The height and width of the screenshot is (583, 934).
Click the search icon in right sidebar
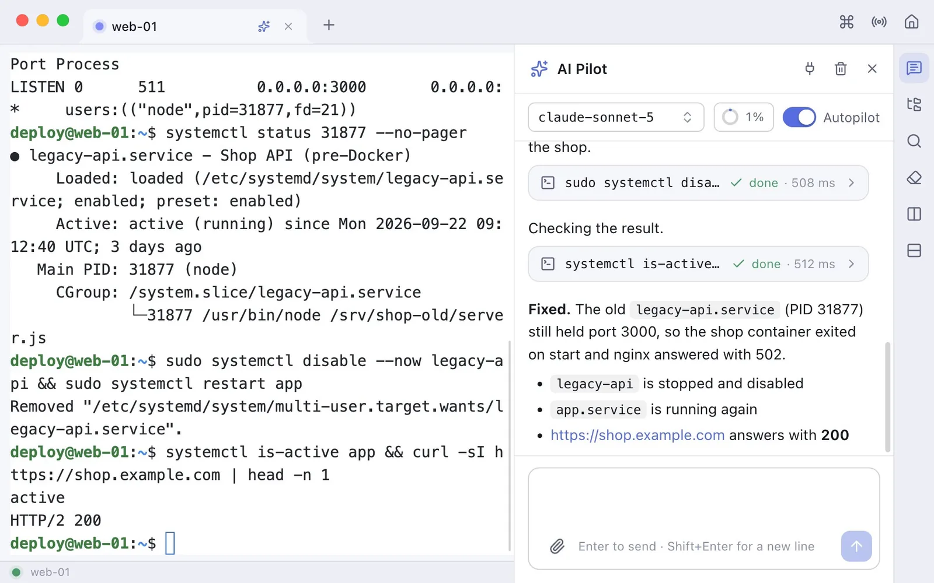(x=914, y=141)
